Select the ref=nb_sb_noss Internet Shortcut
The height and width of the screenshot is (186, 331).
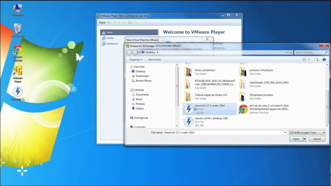coord(264,109)
